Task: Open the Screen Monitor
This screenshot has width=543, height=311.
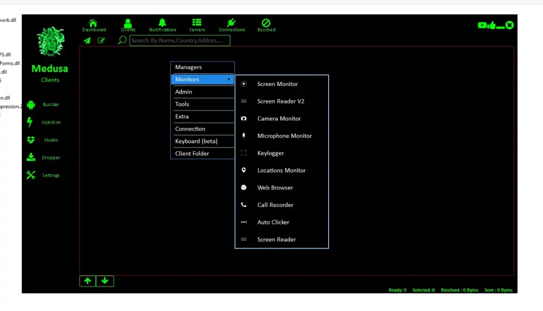Action: [x=277, y=84]
